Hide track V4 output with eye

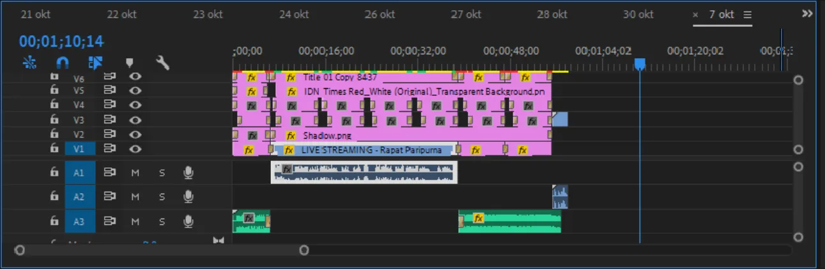coord(135,105)
